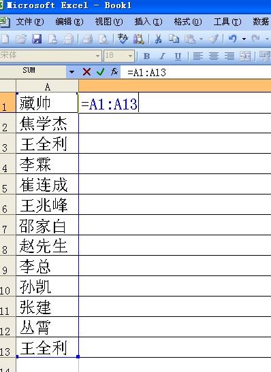Click the Permission document icon

pyautogui.click(x=52, y=39)
